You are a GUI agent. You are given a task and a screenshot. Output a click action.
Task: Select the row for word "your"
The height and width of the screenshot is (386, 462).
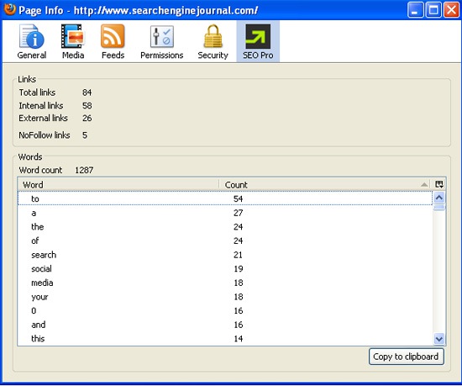tap(225, 297)
